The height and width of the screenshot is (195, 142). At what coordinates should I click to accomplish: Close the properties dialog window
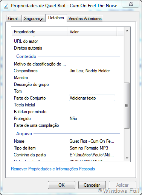click(x=131, y=4)
